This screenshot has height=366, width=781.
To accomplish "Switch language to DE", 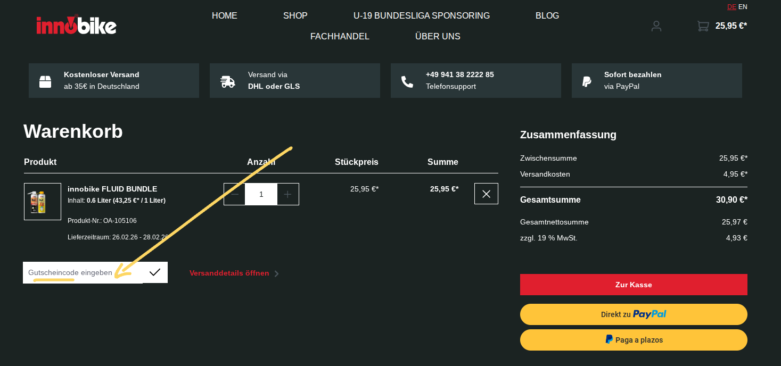I will pos(731,7).
